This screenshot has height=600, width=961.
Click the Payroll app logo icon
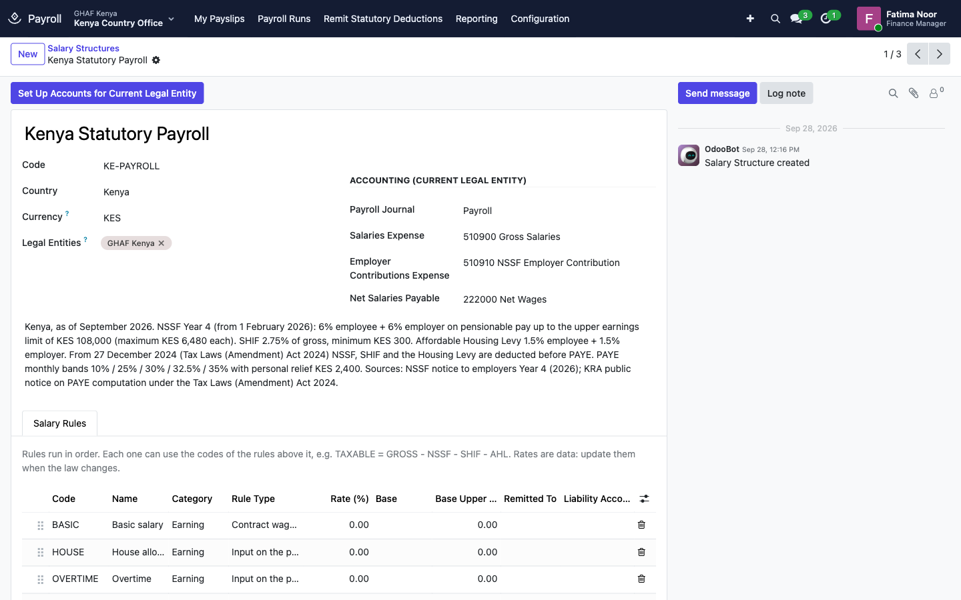(15, 19)
